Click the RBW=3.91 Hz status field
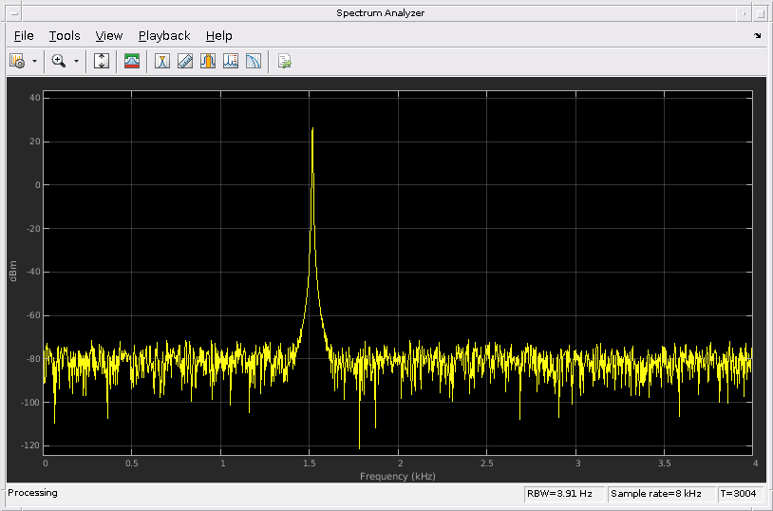The height and width of the screenshot is (511, 773). (x=564, y=493)
